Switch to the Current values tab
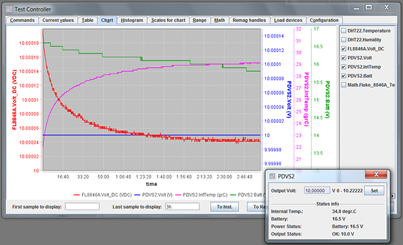This screenshot has height=245, width=403. point(58,20)
